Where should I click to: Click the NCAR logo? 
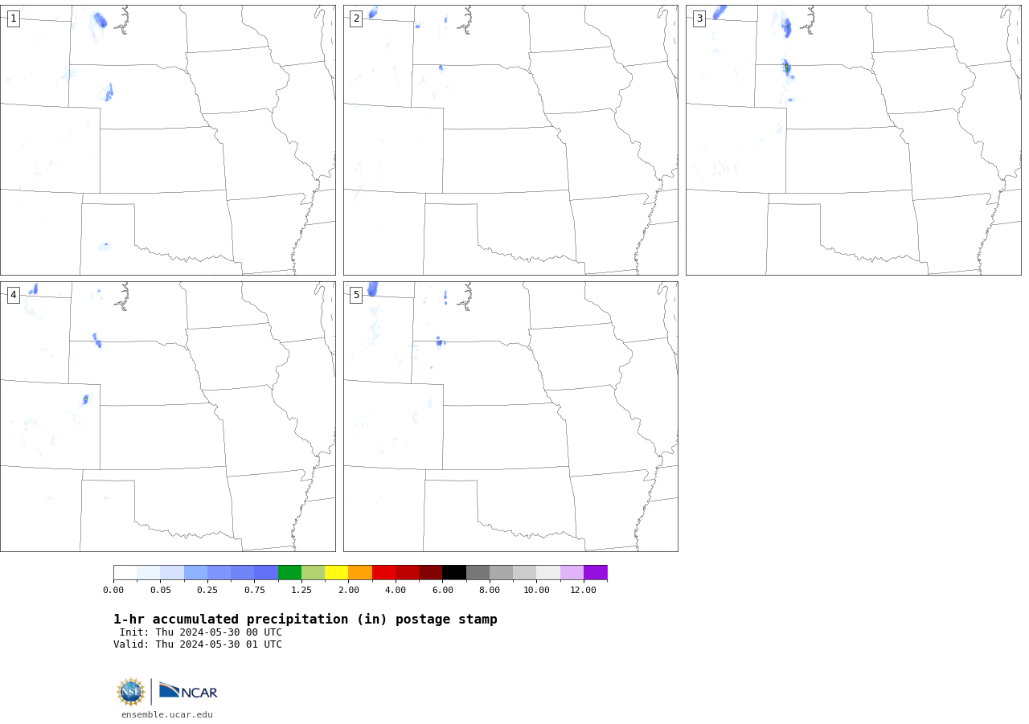click(188, 691)
